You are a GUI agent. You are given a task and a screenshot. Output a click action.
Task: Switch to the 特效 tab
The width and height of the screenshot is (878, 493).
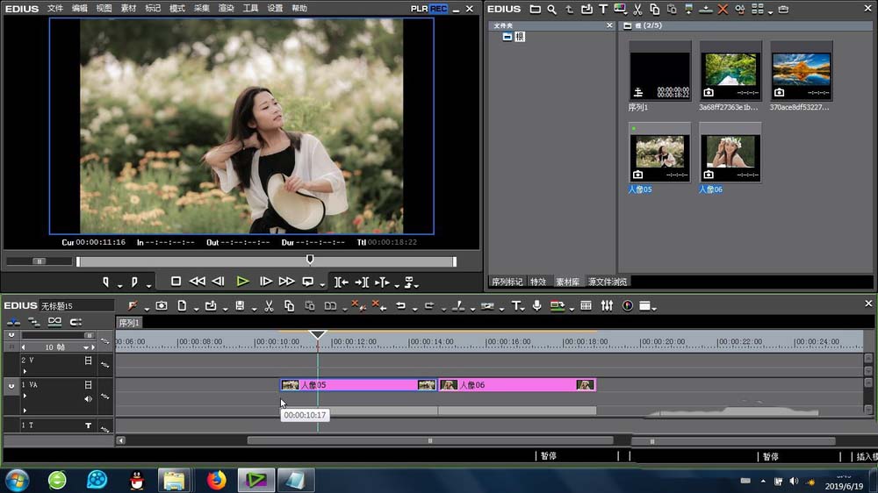tap(538, 282)
